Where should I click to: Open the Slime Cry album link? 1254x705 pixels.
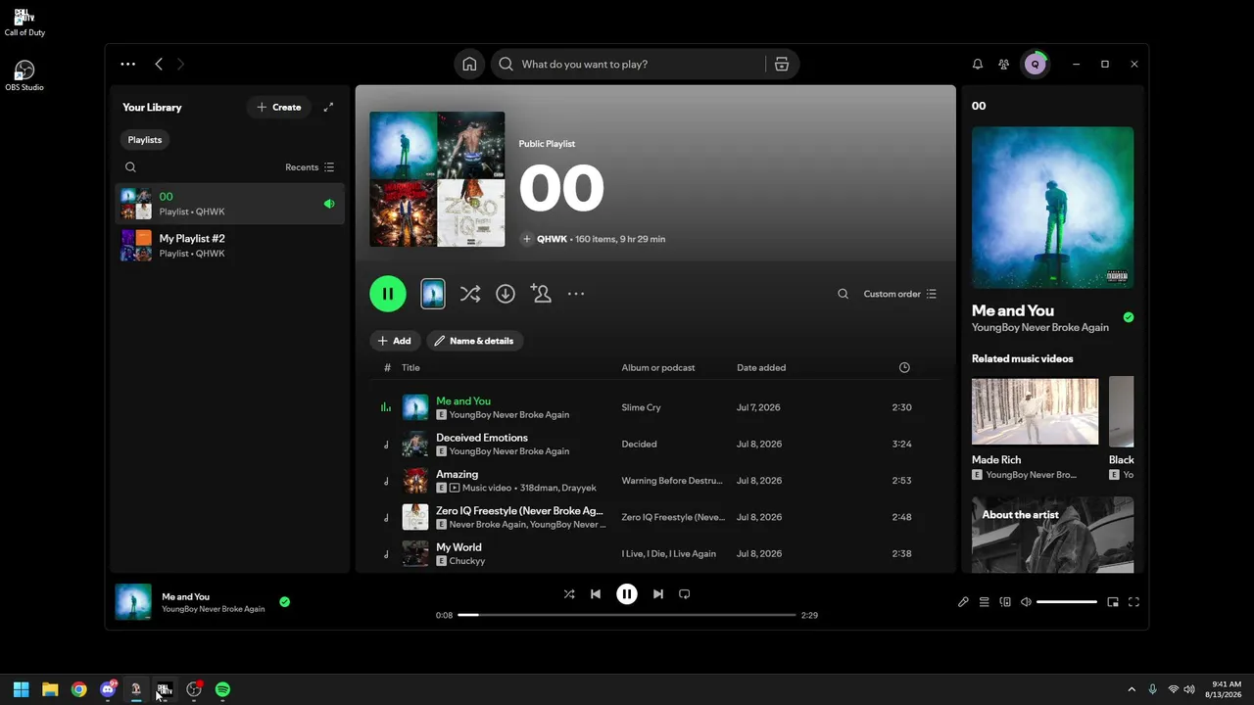pos(641,407)
